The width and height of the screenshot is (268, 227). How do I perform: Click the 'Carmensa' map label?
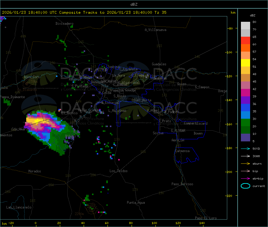coord(182,151)
